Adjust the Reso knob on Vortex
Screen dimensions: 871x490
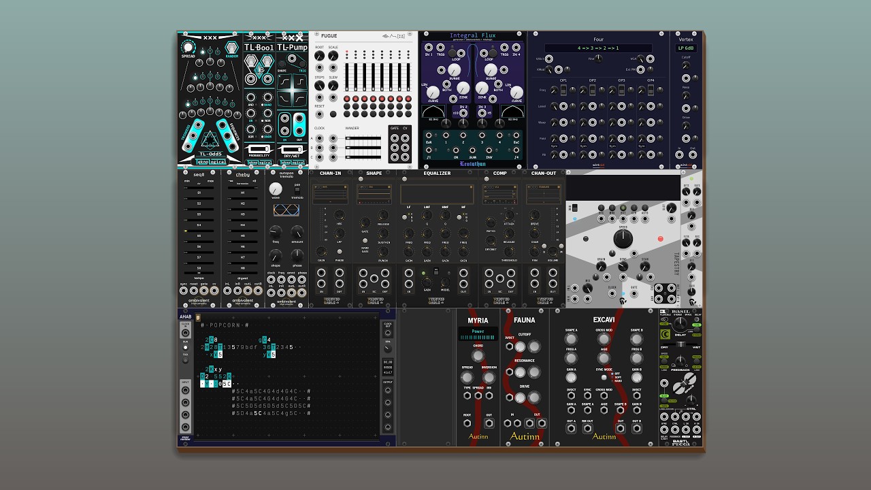685,97
